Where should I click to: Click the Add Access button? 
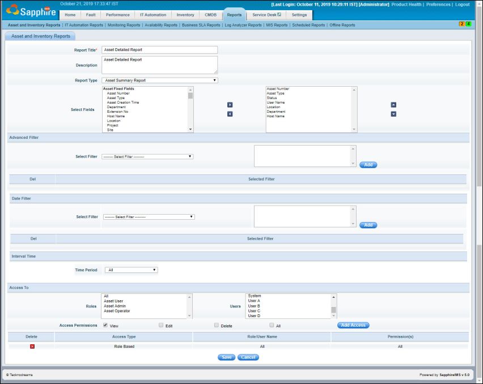353,325
